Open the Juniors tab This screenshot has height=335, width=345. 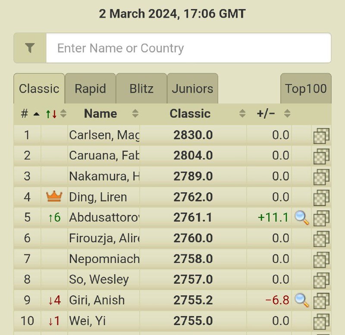192,88
